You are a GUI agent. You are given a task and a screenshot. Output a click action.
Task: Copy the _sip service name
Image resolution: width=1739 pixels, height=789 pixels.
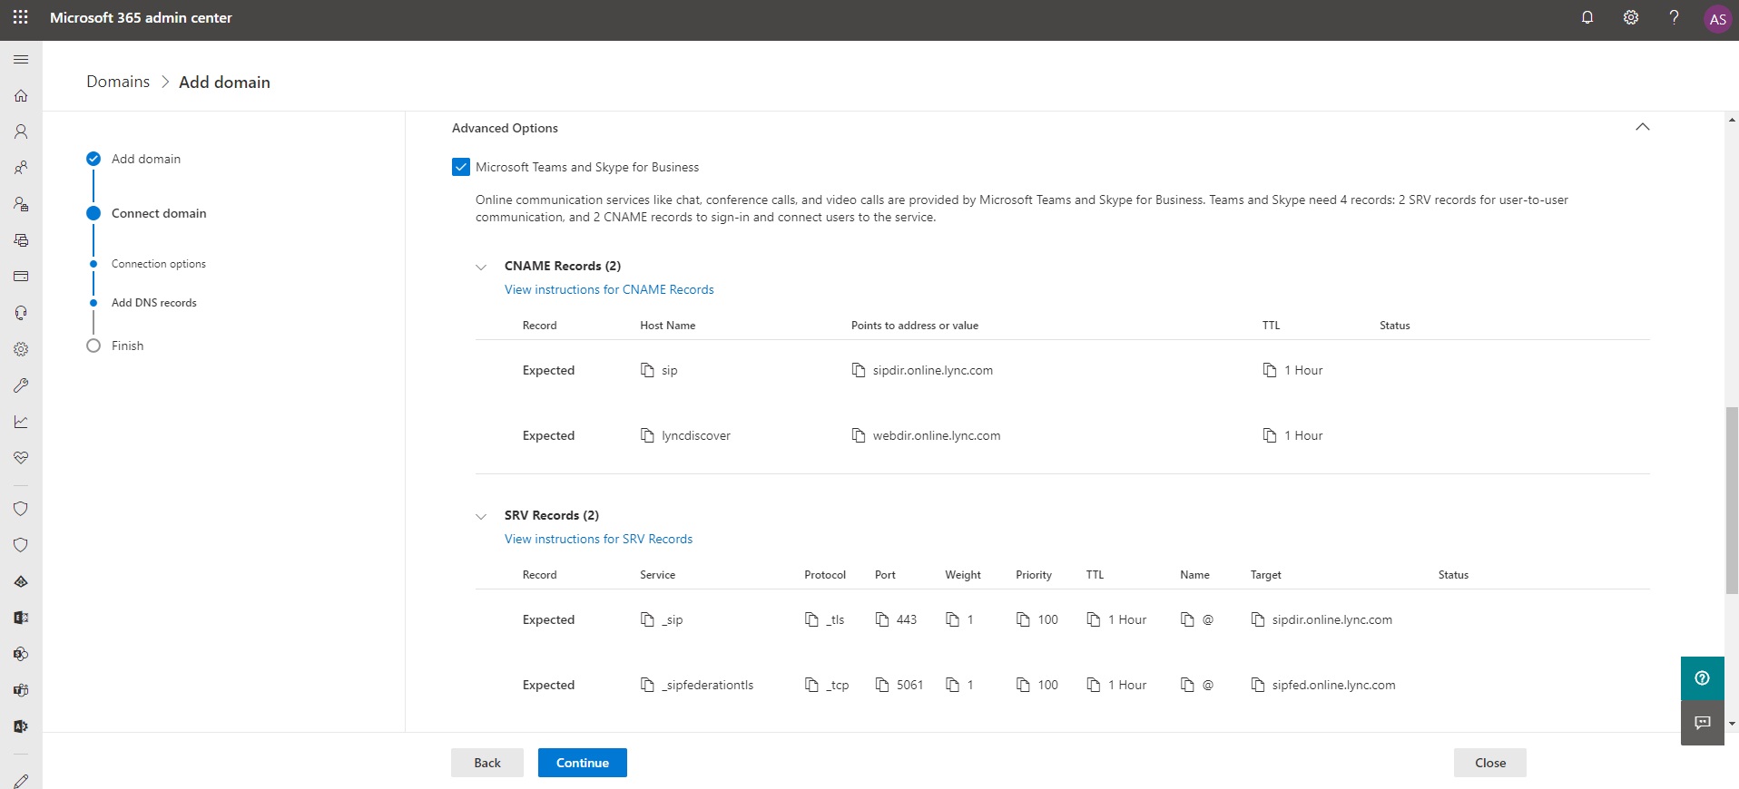(647, 619)
